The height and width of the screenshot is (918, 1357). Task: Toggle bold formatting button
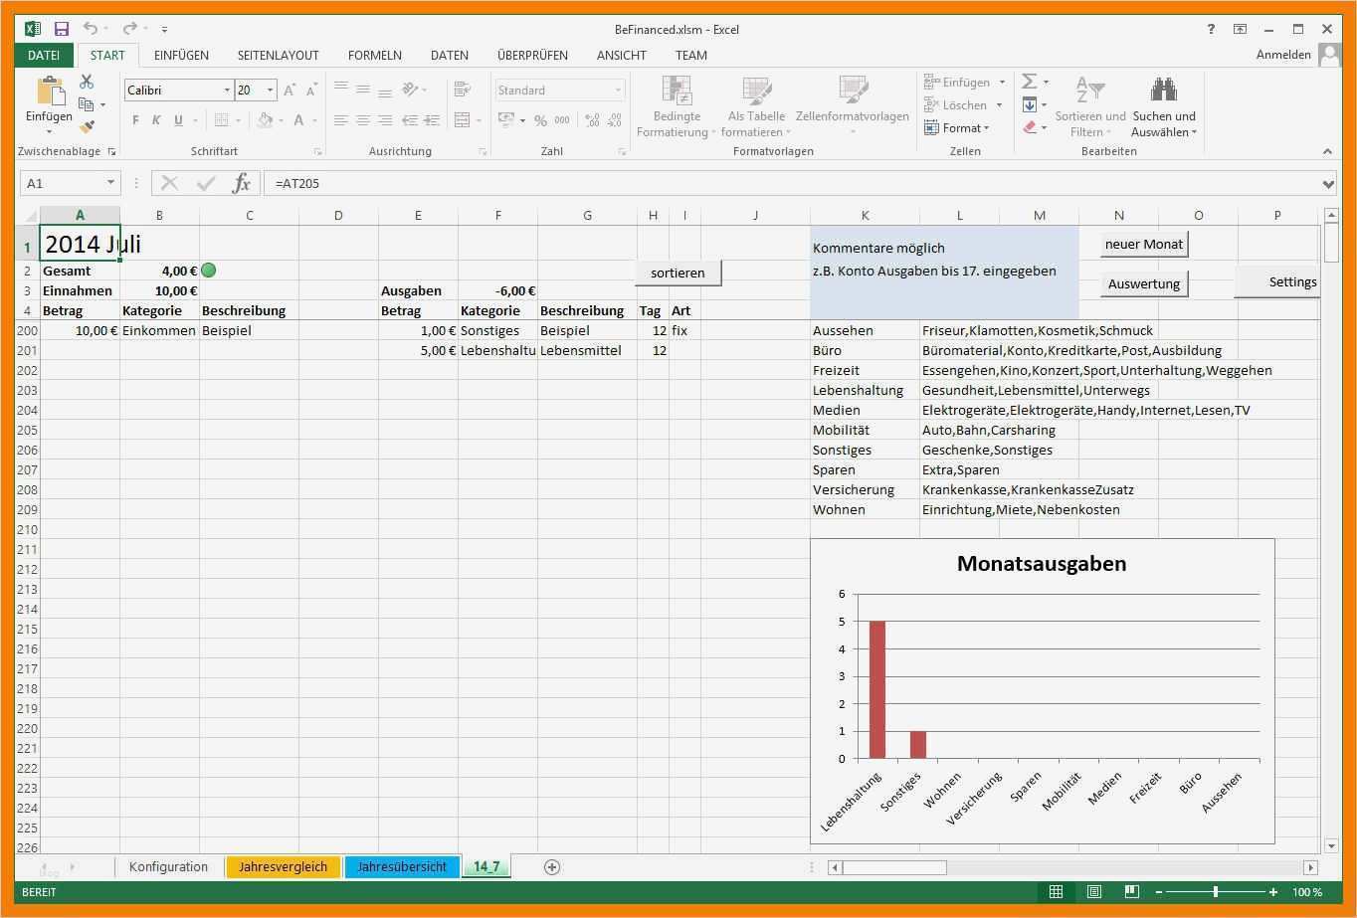point(135,120)
